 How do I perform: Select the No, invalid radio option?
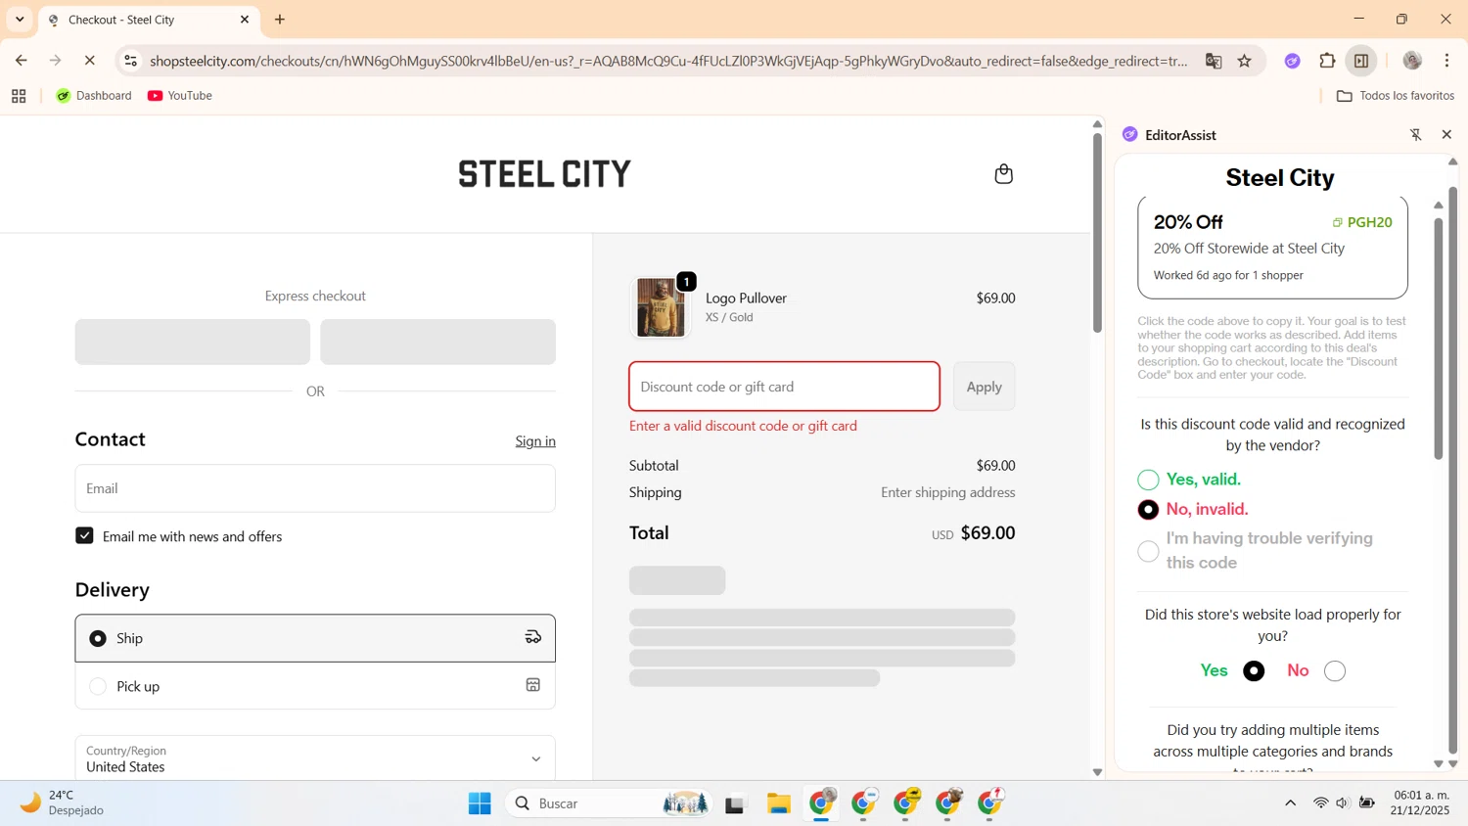1148,509
